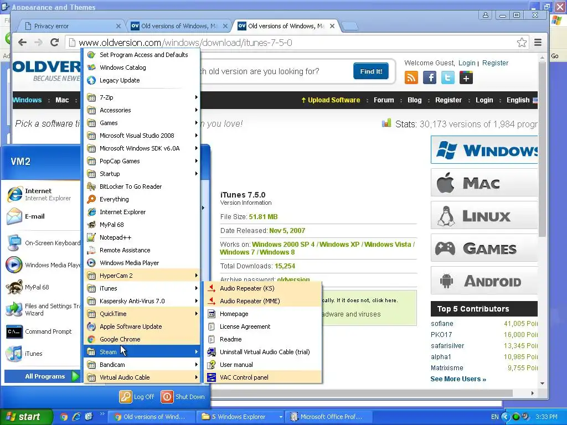The height and width of the screenshot is (425, 567).
Task: Launch Windows Media Player from All Programs
Action: 142,263
